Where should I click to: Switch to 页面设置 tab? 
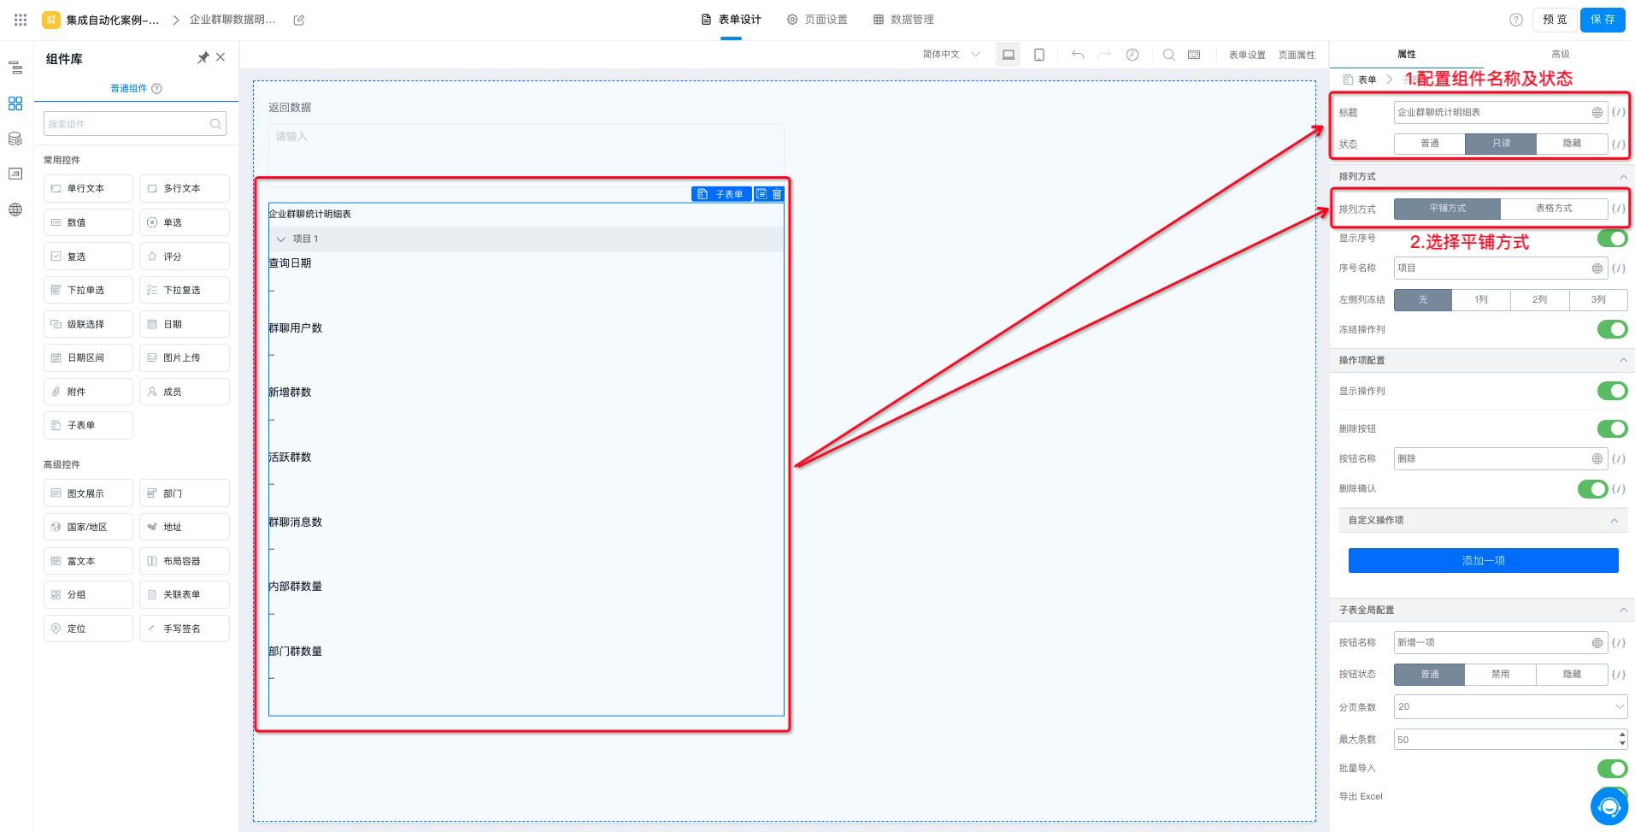click(817, 20)
